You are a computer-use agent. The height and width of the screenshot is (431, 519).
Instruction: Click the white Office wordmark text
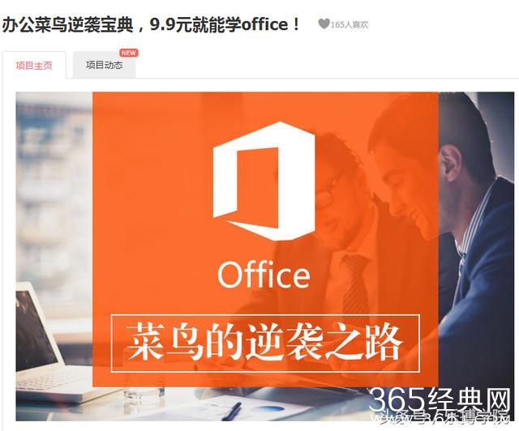pyautogui.click(x=264, y=275)
